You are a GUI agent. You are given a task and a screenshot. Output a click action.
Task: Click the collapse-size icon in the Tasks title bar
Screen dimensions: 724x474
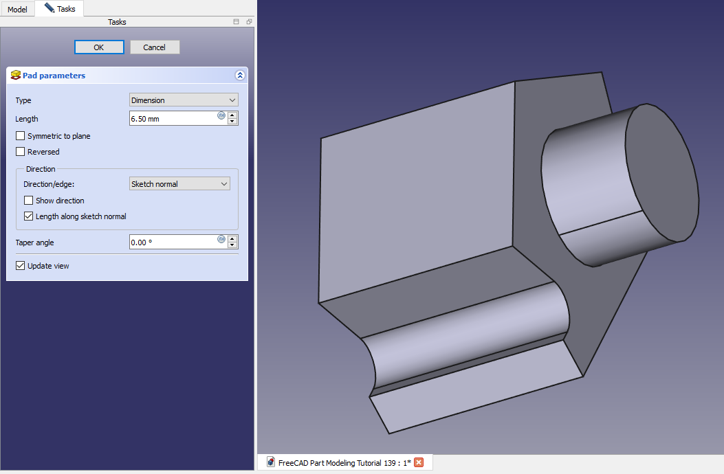point(237,22)
